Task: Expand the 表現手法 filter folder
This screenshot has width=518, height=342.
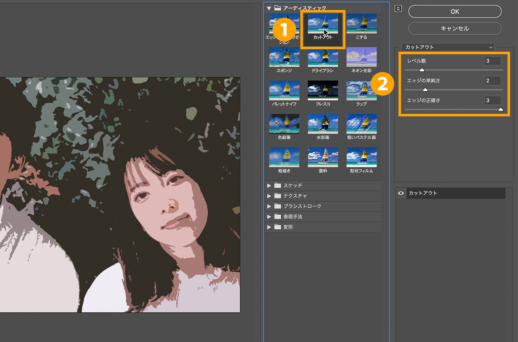Action: point(269,216)
